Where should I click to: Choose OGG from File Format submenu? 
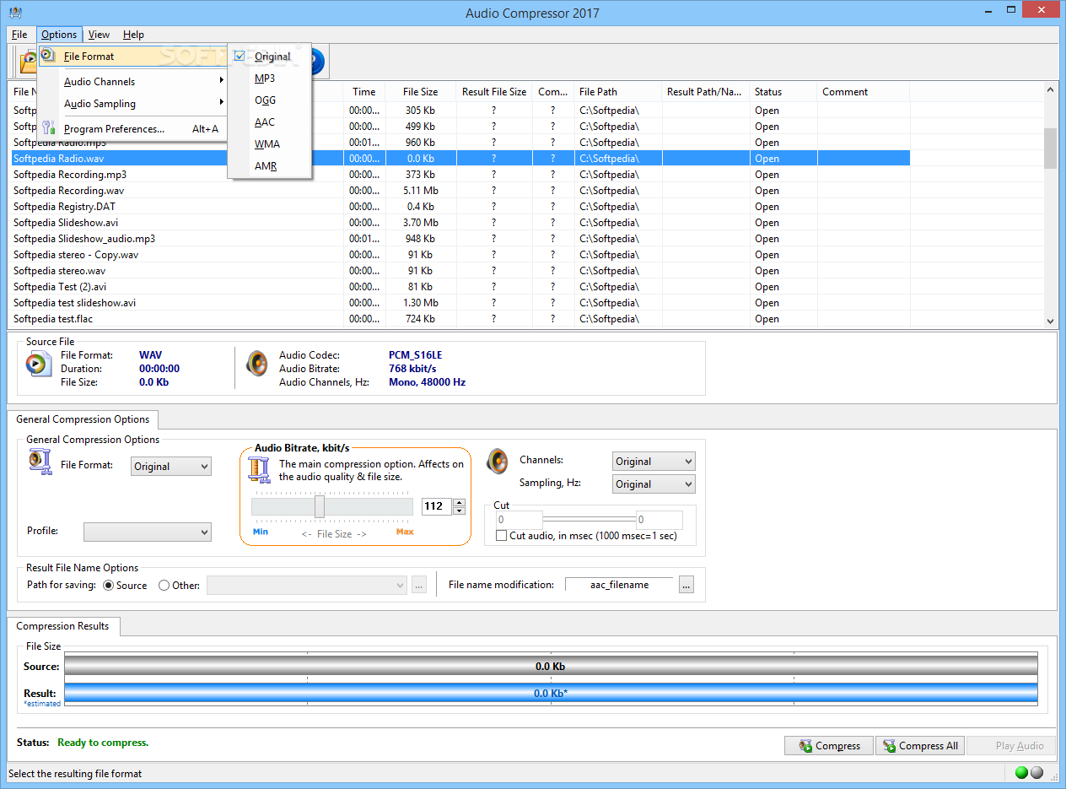pyautogui.click(x=270, y=100)
